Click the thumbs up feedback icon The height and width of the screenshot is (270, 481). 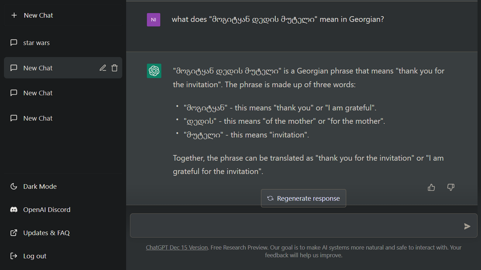coord(431,187)
